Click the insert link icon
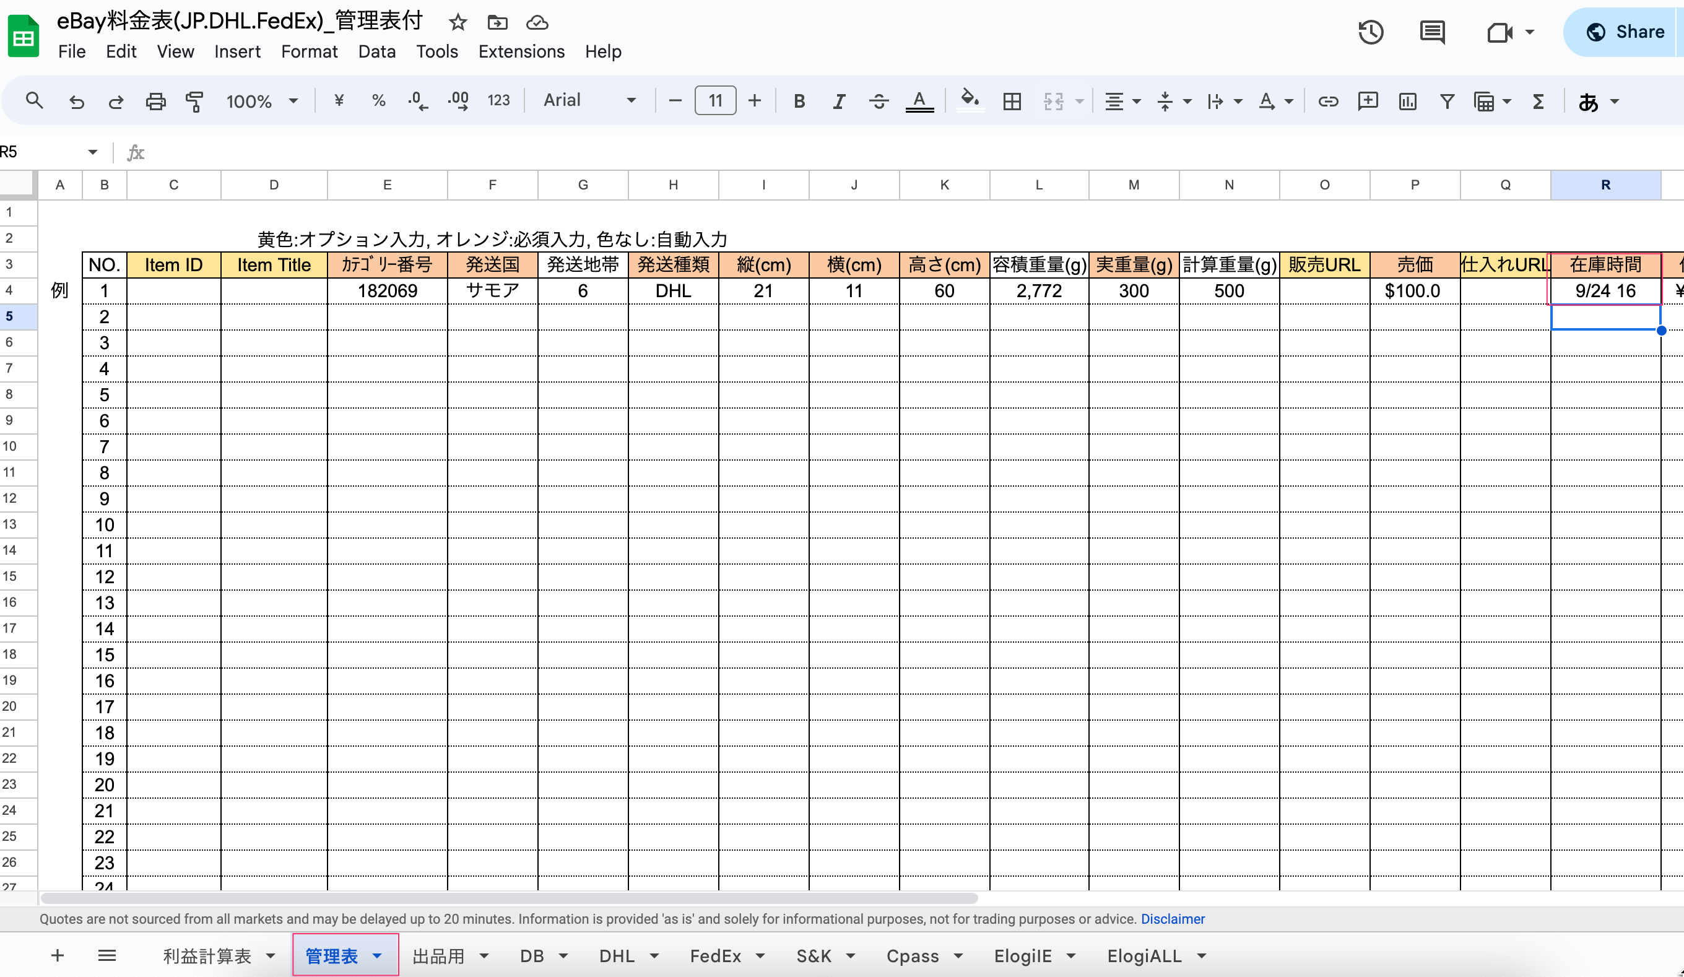Image resolution: width=1684 pixels, height=977 pixels. pos(1327,102)
